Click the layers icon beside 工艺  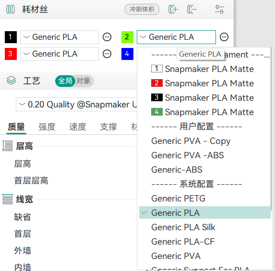click(x=11, y=81)
